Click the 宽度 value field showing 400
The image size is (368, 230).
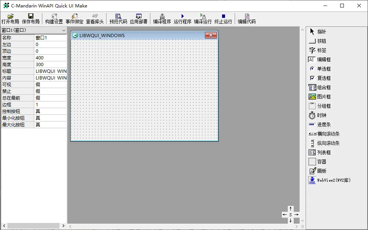coord(51,58)
